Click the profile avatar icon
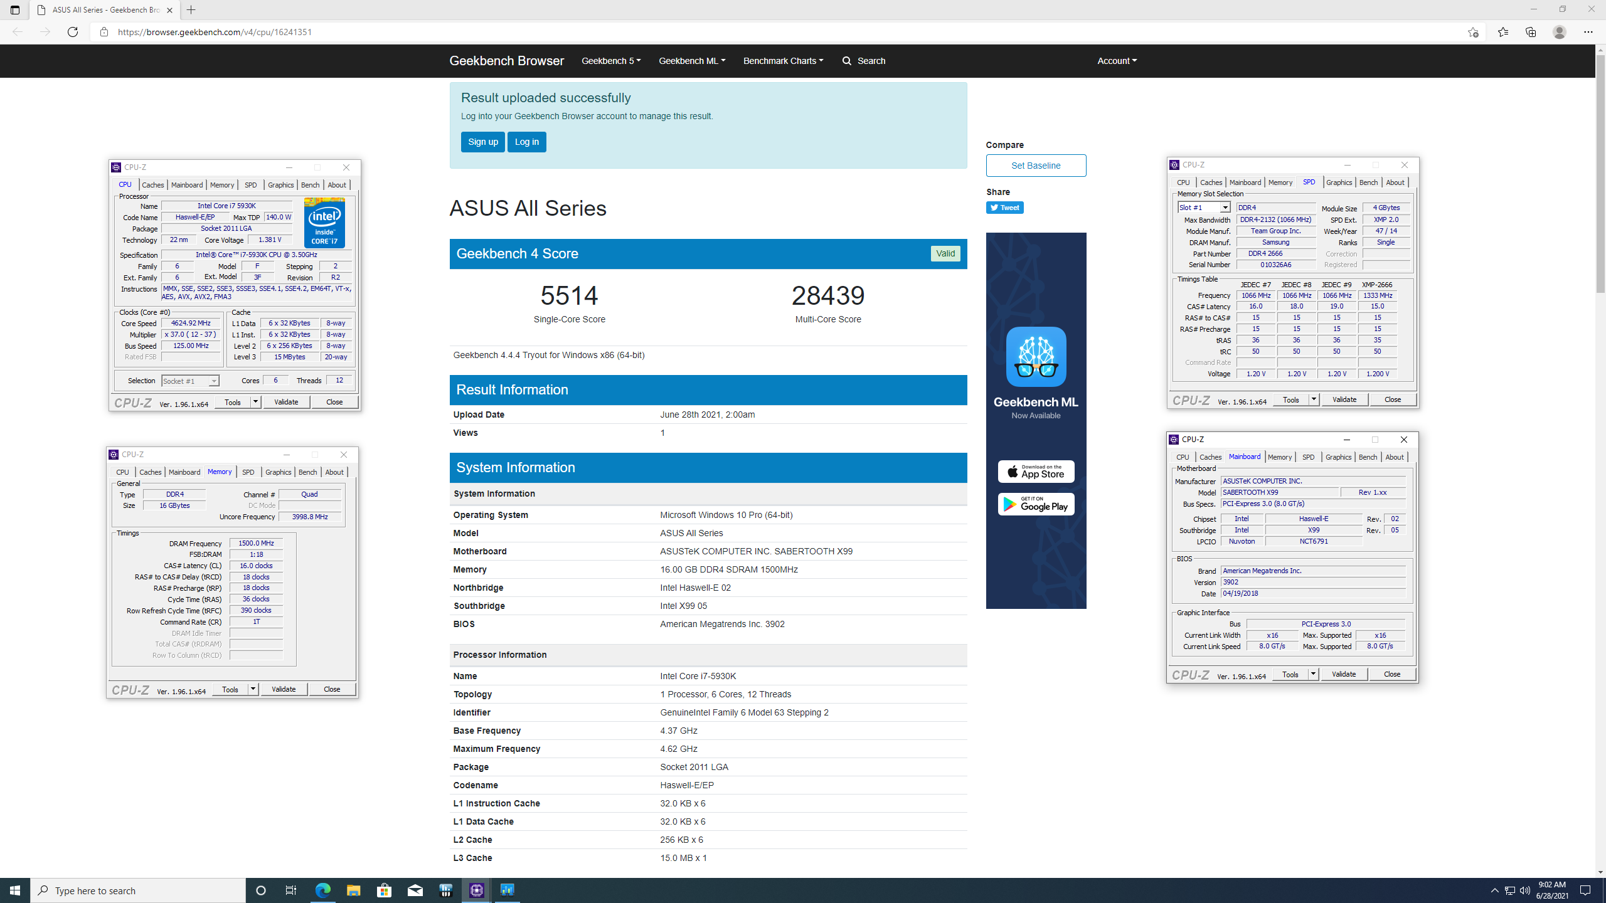Viewport: 1606px width, 903px height. [x=1560, y=32]
